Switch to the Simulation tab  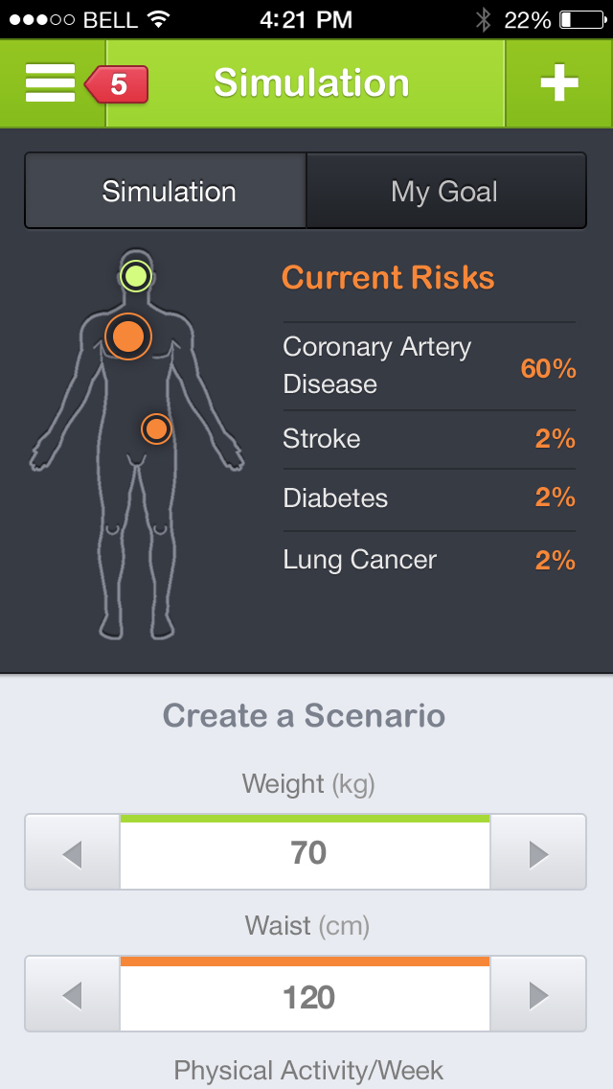pos(169,192)
